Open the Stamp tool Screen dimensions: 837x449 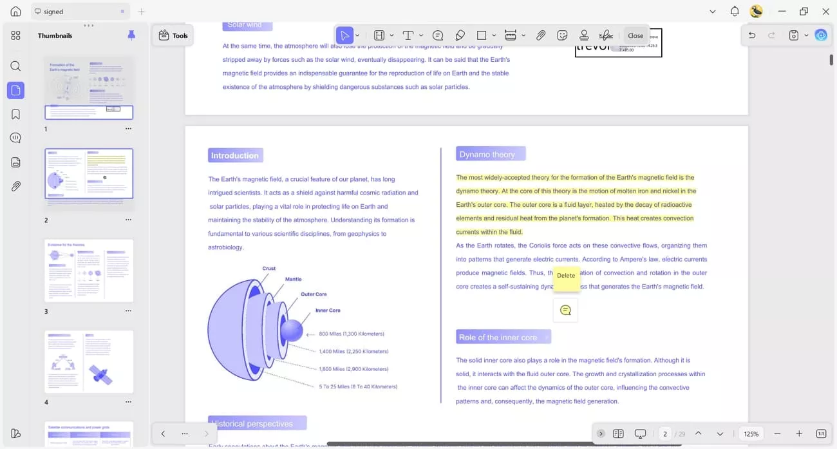[x=584, y=35]
